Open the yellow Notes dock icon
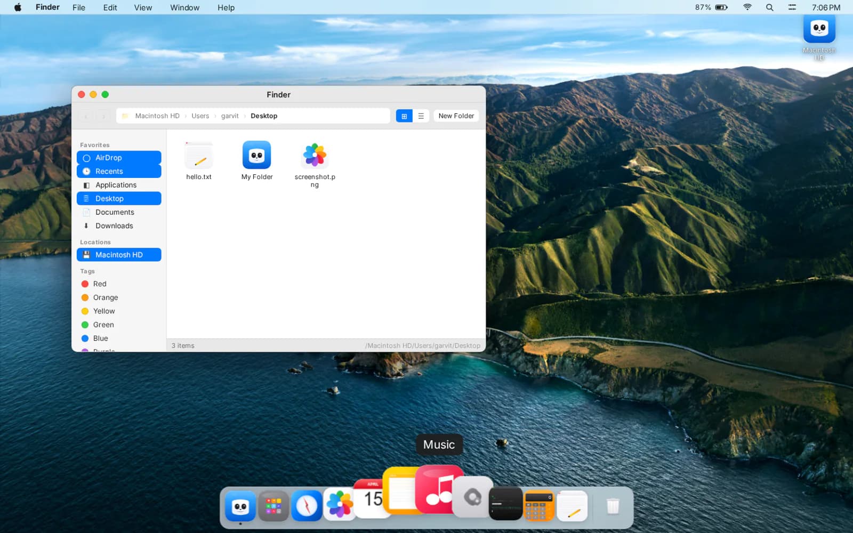The height and width of the screenshot is (533, 853). click(401, 491)
